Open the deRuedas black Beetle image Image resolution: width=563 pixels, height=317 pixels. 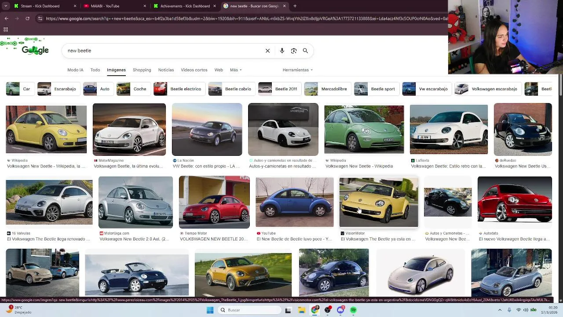[523, 129]
